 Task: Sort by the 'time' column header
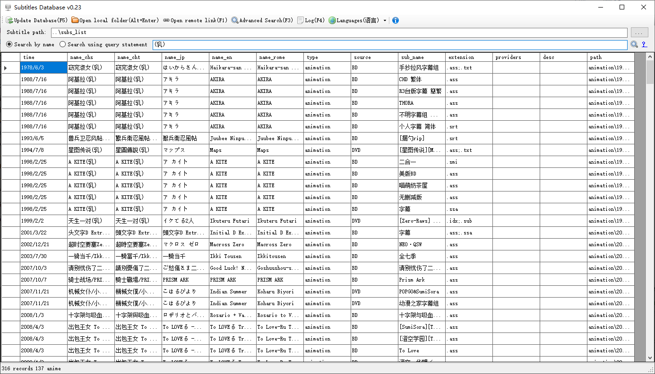pos(43,57)
